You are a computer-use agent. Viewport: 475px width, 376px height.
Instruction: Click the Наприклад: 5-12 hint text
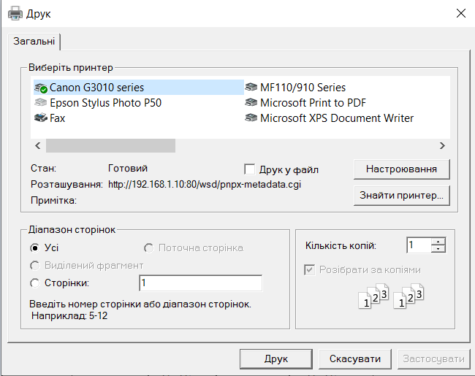[69, 315]
